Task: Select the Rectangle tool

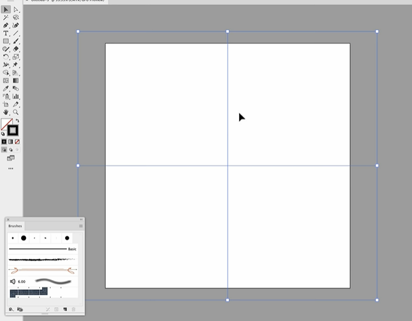Action: point(6,41)
